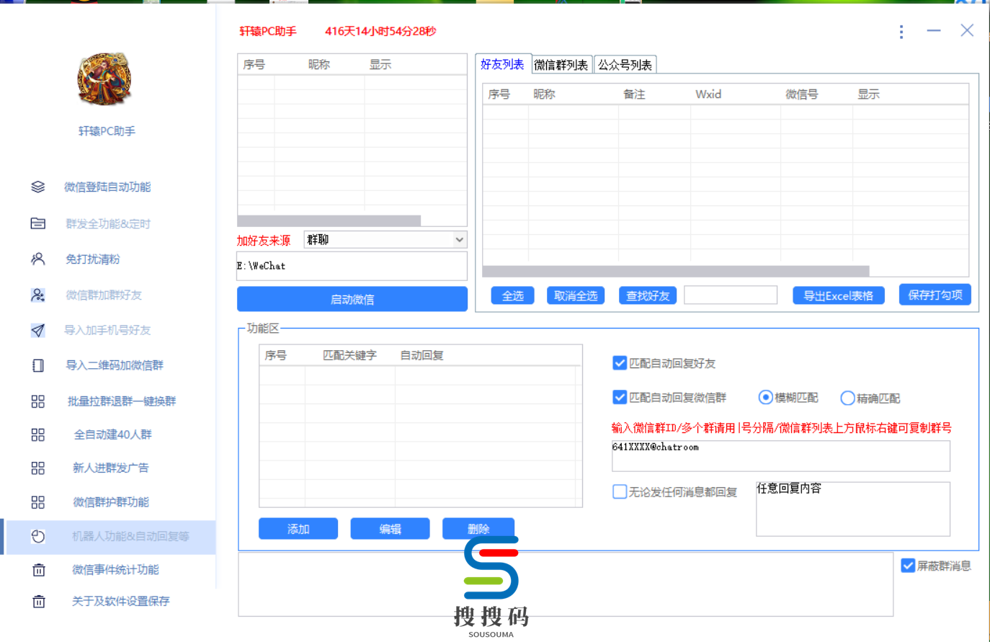
Task: Click the account list horizontal scrollbar
Action: click(x=329, y=220)
